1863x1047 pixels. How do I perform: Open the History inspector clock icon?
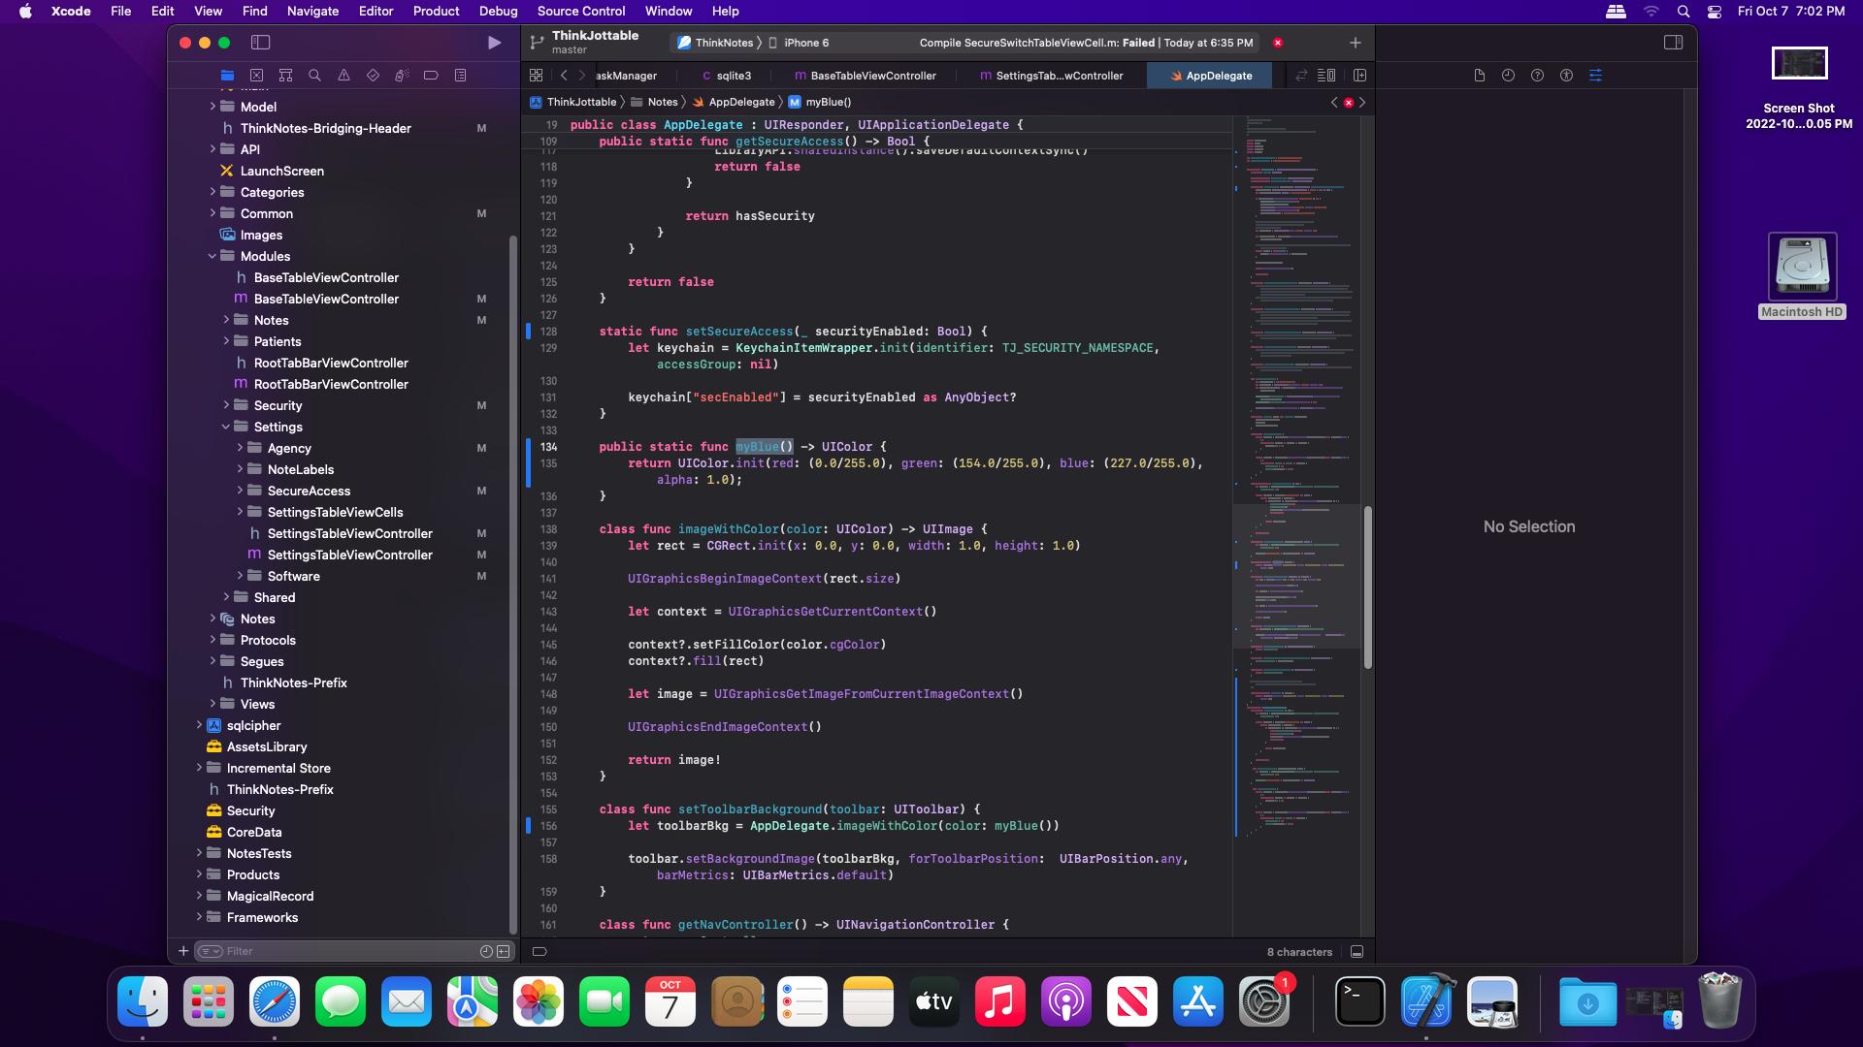pos(1508,76)
